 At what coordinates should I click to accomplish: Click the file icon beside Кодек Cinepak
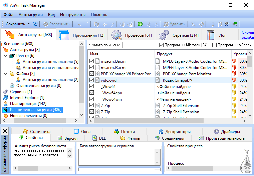(158, 80)
